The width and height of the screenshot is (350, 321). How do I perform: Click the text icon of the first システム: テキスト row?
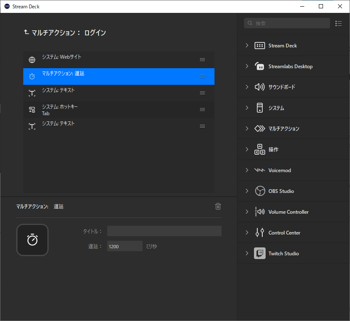coord(32,93)
